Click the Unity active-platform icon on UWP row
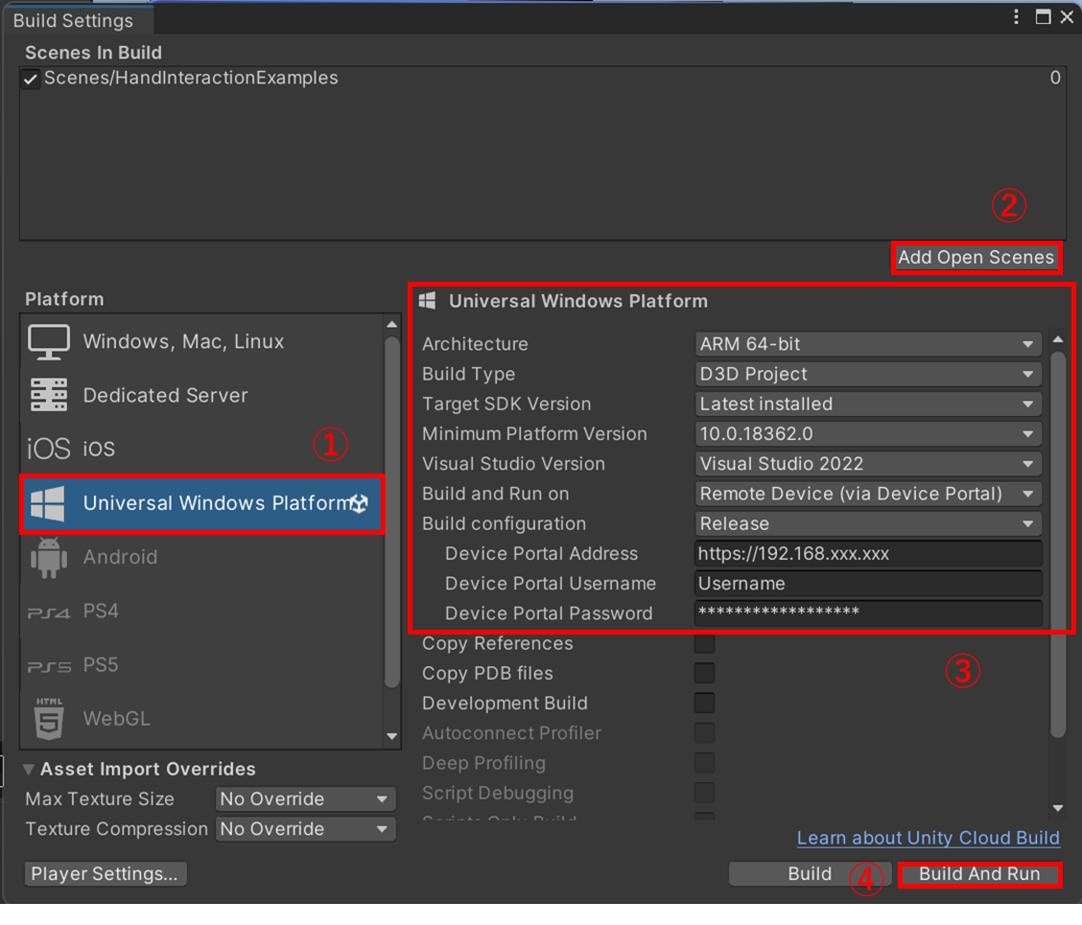The image size is (1082, 925). tap(359, 503)
